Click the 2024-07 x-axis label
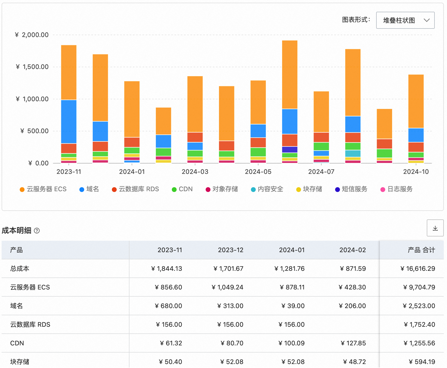Screen dimensions: 447x368 tap(321, 172)
